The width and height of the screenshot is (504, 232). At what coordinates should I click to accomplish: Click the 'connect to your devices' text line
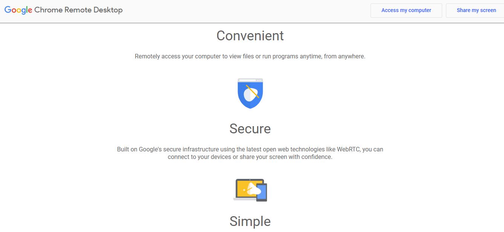[250, 157]
